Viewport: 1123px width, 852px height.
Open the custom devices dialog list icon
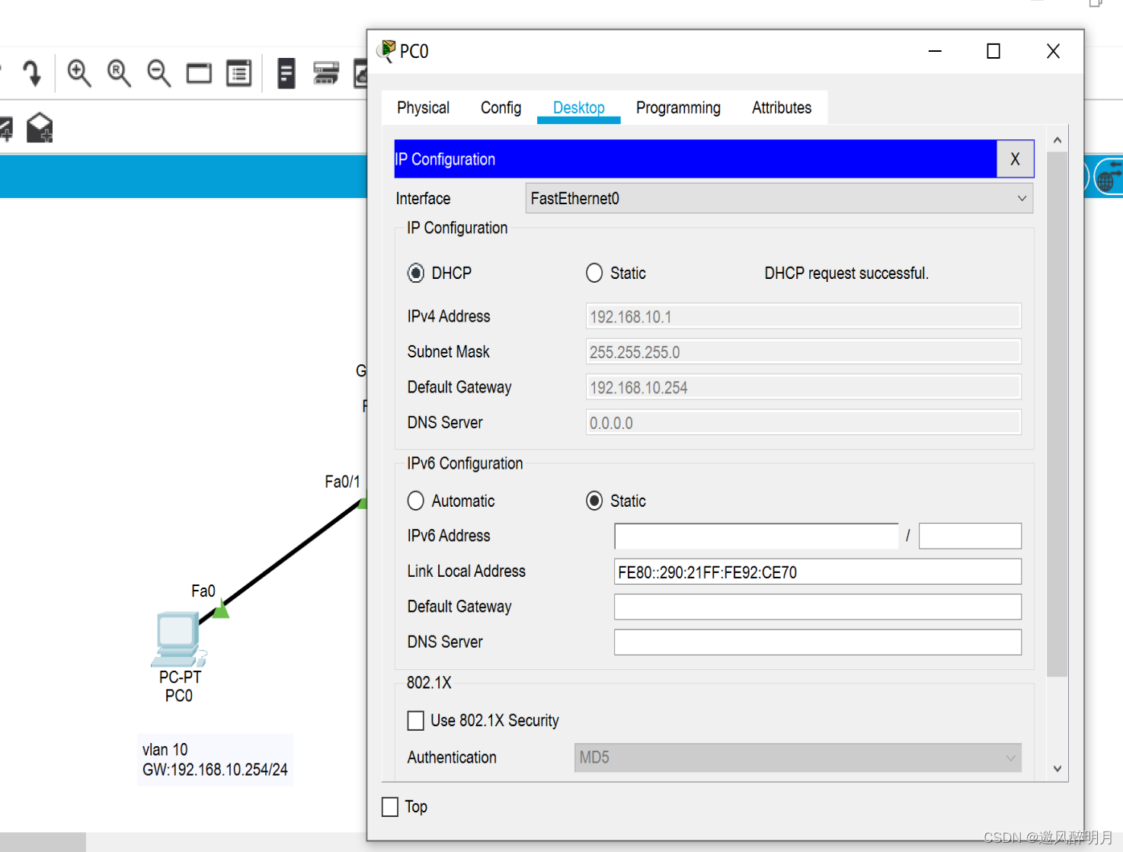click(238, 74)
